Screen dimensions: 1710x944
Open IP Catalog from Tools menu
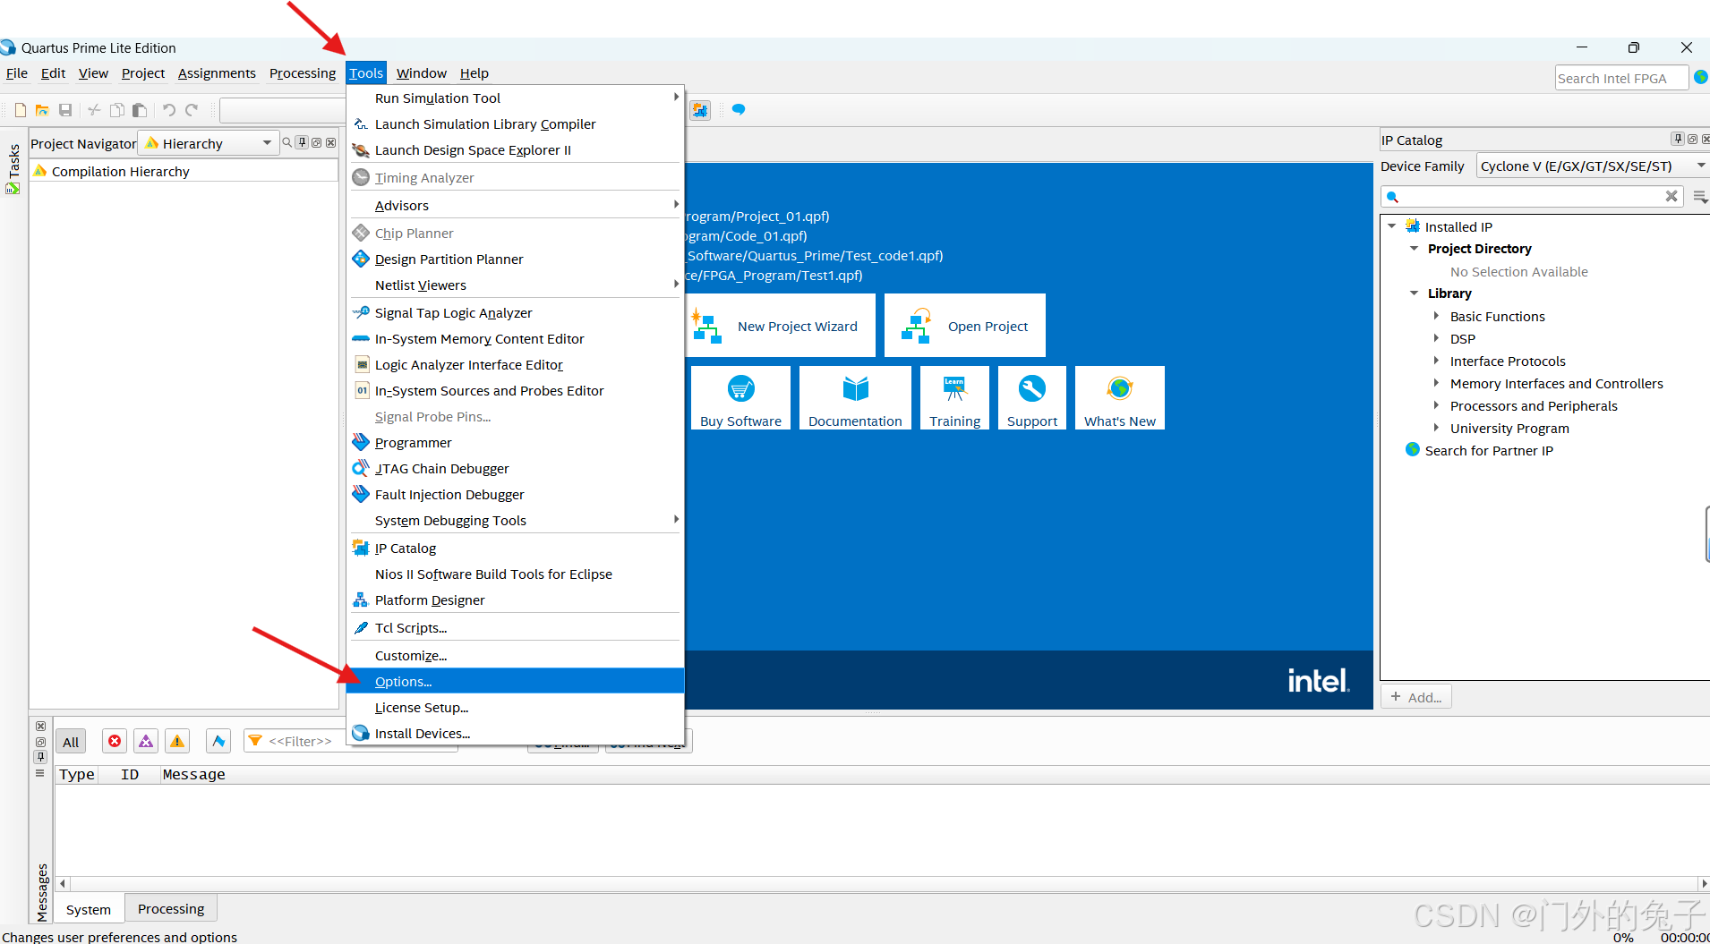pyautogui.click(x=516, y=549)
